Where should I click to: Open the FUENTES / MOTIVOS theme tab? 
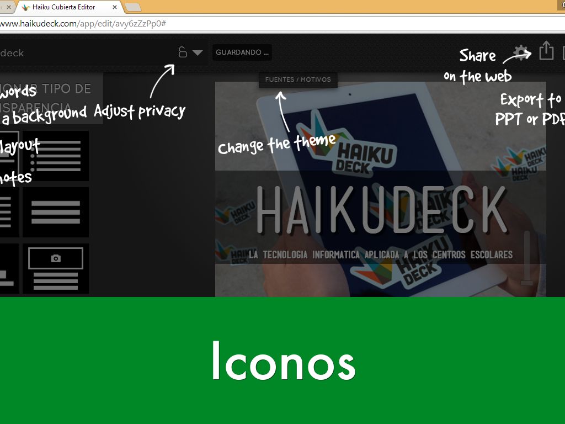pyautogui.click(x=298, y=79)
